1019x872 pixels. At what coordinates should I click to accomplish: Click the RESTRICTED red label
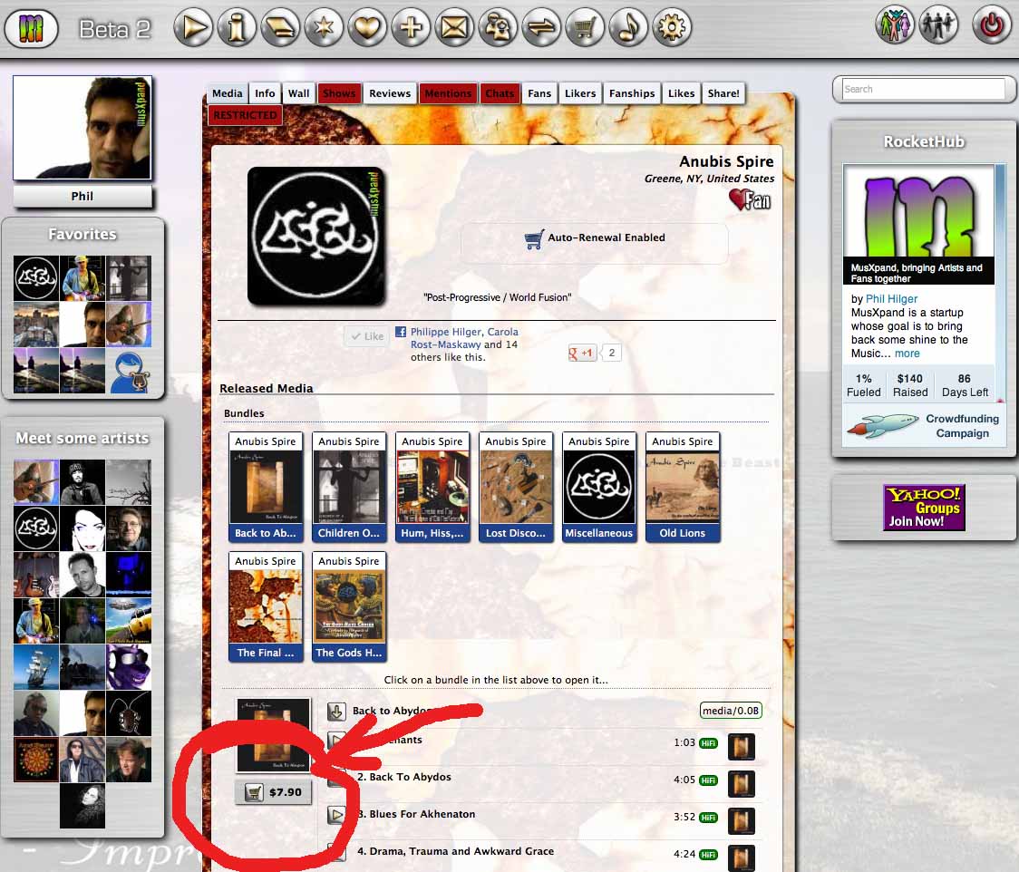(245, 115)
